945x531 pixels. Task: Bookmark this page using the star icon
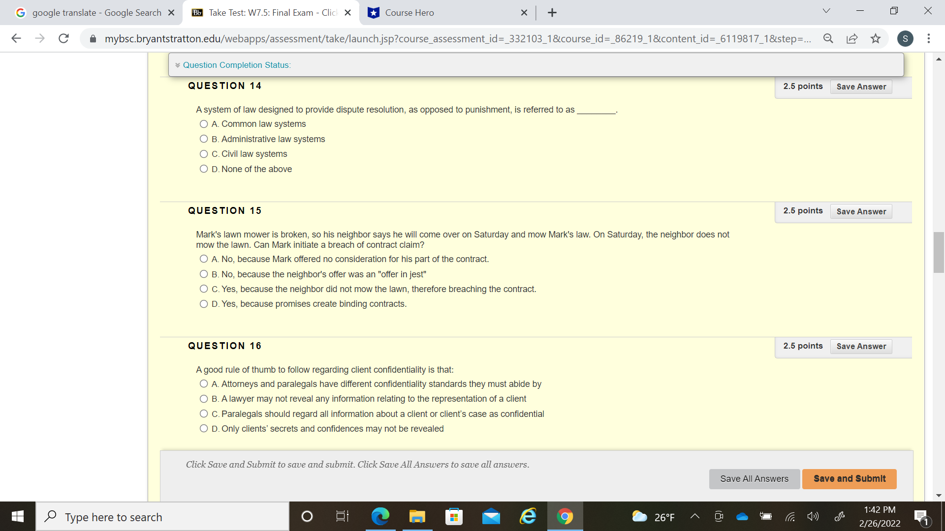click(876, 38)
